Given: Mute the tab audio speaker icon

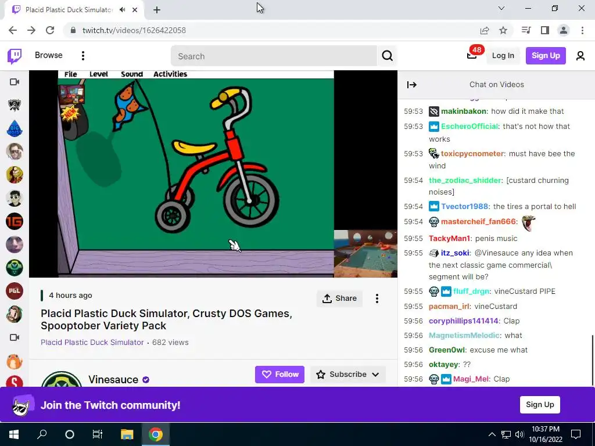Looking at the screenshot, I should click(122, 10).
